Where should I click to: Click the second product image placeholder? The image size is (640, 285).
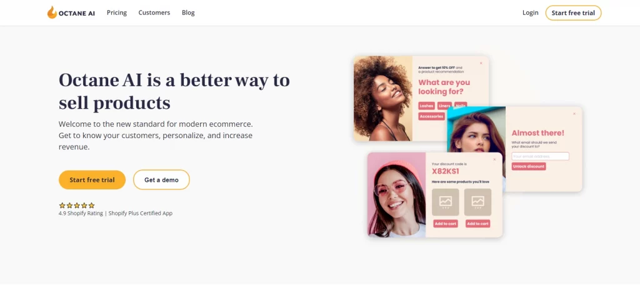click(x=477, y=202)
